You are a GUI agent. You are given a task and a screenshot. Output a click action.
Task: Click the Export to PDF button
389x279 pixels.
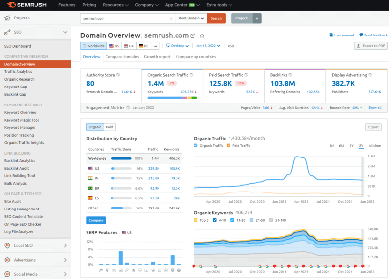(371, 46)
